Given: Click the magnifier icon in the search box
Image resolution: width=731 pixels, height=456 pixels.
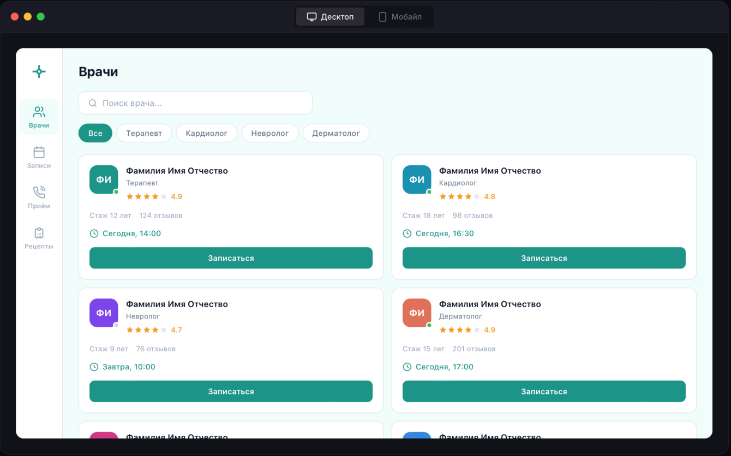Looking at the screenshot, I should point(93,103).
